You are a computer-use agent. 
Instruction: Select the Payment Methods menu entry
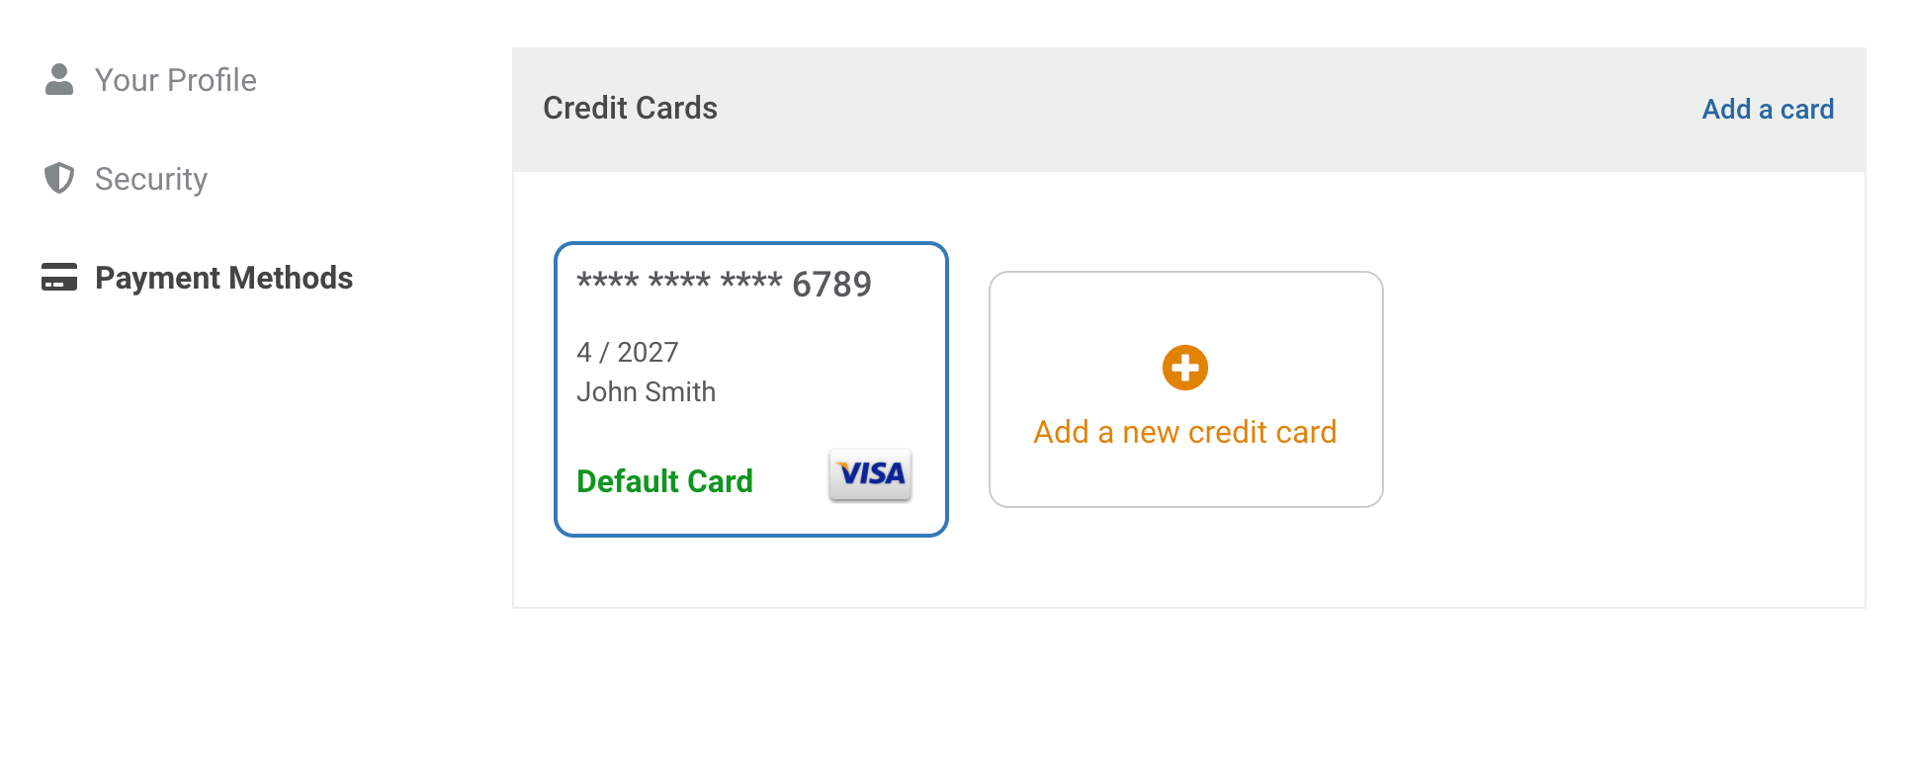click(197, 278)
